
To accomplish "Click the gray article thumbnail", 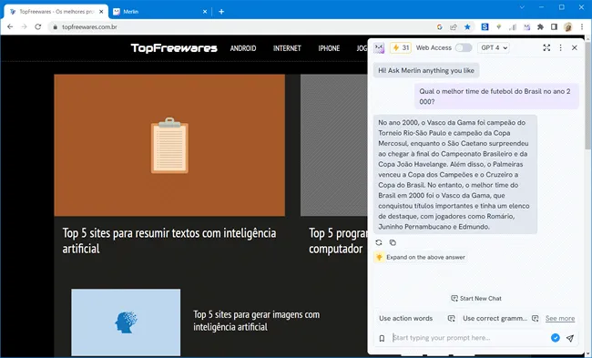I will click(x=333, y=145).
